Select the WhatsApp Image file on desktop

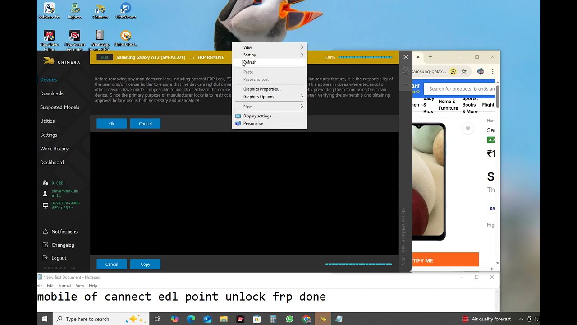point(100,40)
